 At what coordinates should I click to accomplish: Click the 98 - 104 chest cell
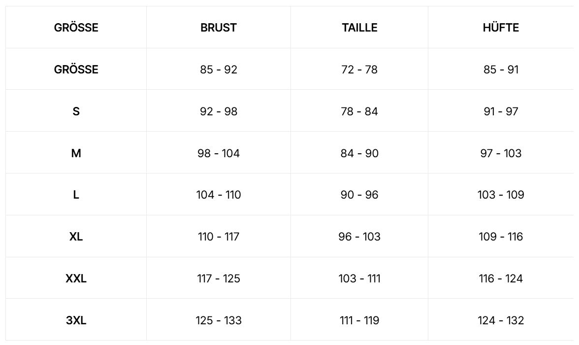(x=218, y=153)
